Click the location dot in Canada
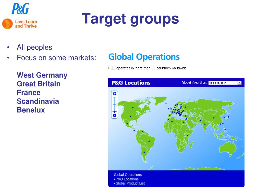This screenshot has height=196, width=261. tap(133, 108)
